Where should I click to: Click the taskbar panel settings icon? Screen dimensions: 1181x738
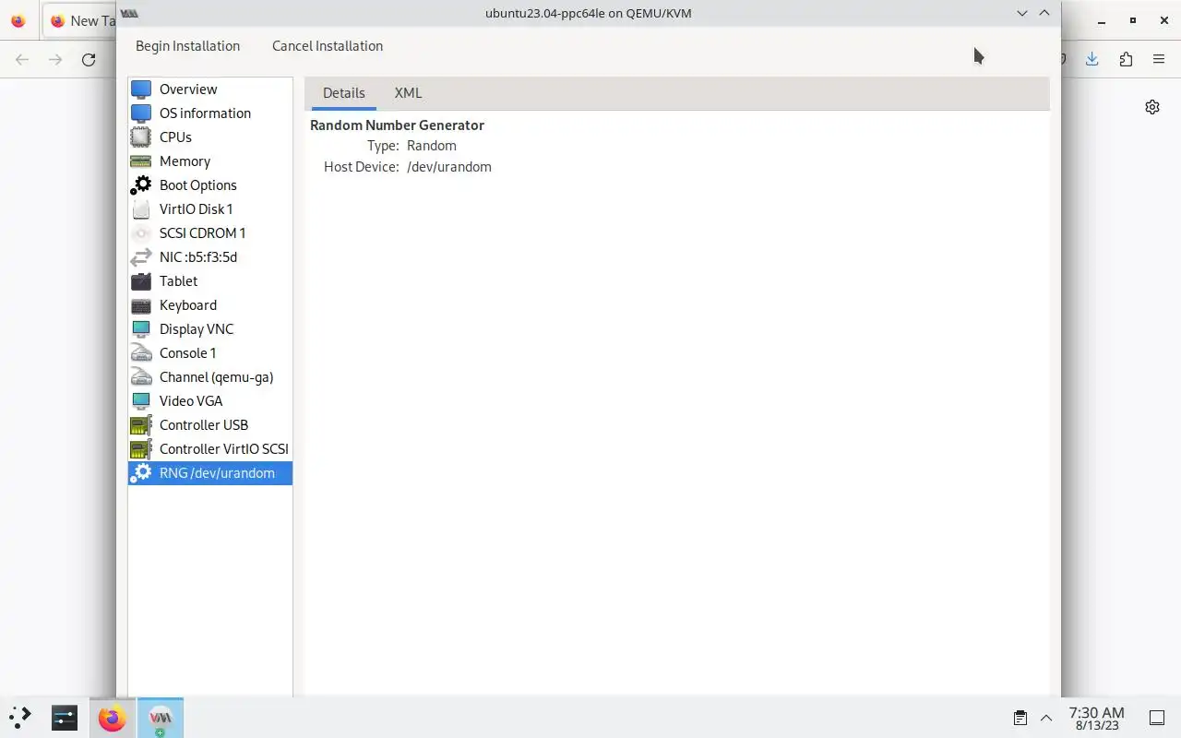click(x=65, y=718)
